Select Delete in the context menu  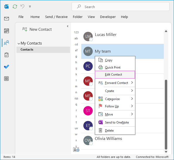pyautogui.click(x=109, y=131)
